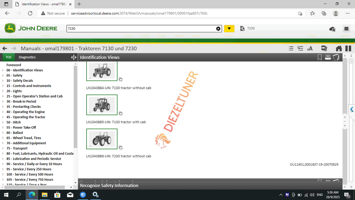Open the stacked documents icon
This screenshot has width=355, height=200.
click(325, 48)
